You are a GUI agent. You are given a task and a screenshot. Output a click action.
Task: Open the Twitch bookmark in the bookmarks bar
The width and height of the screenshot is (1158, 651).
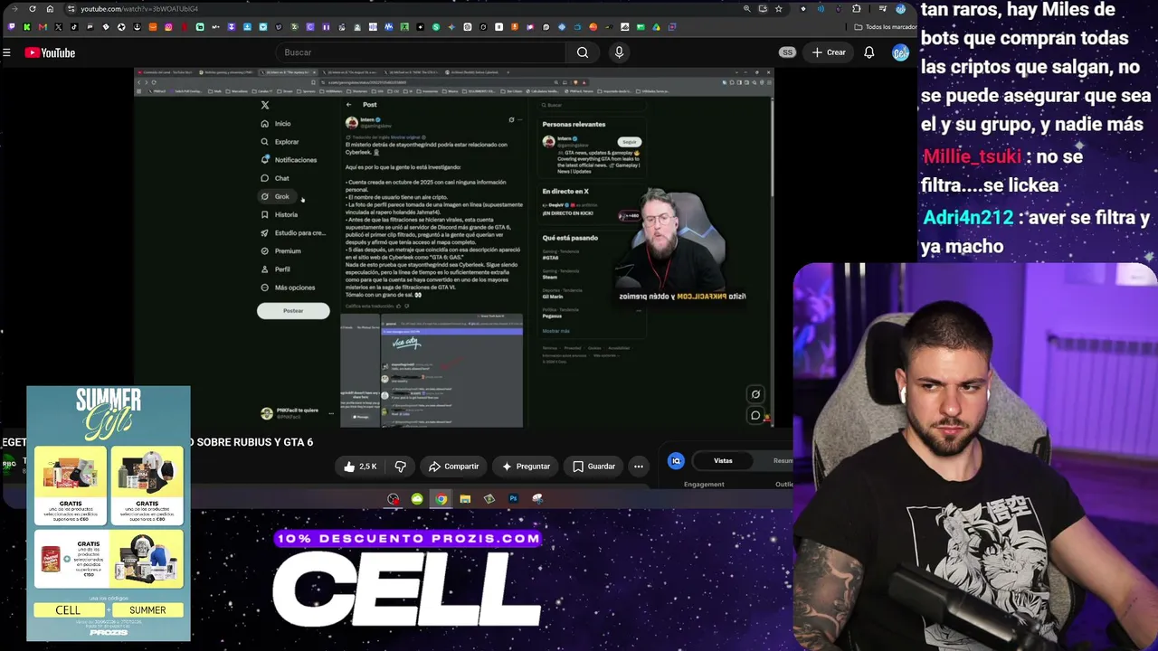[11, 27]
